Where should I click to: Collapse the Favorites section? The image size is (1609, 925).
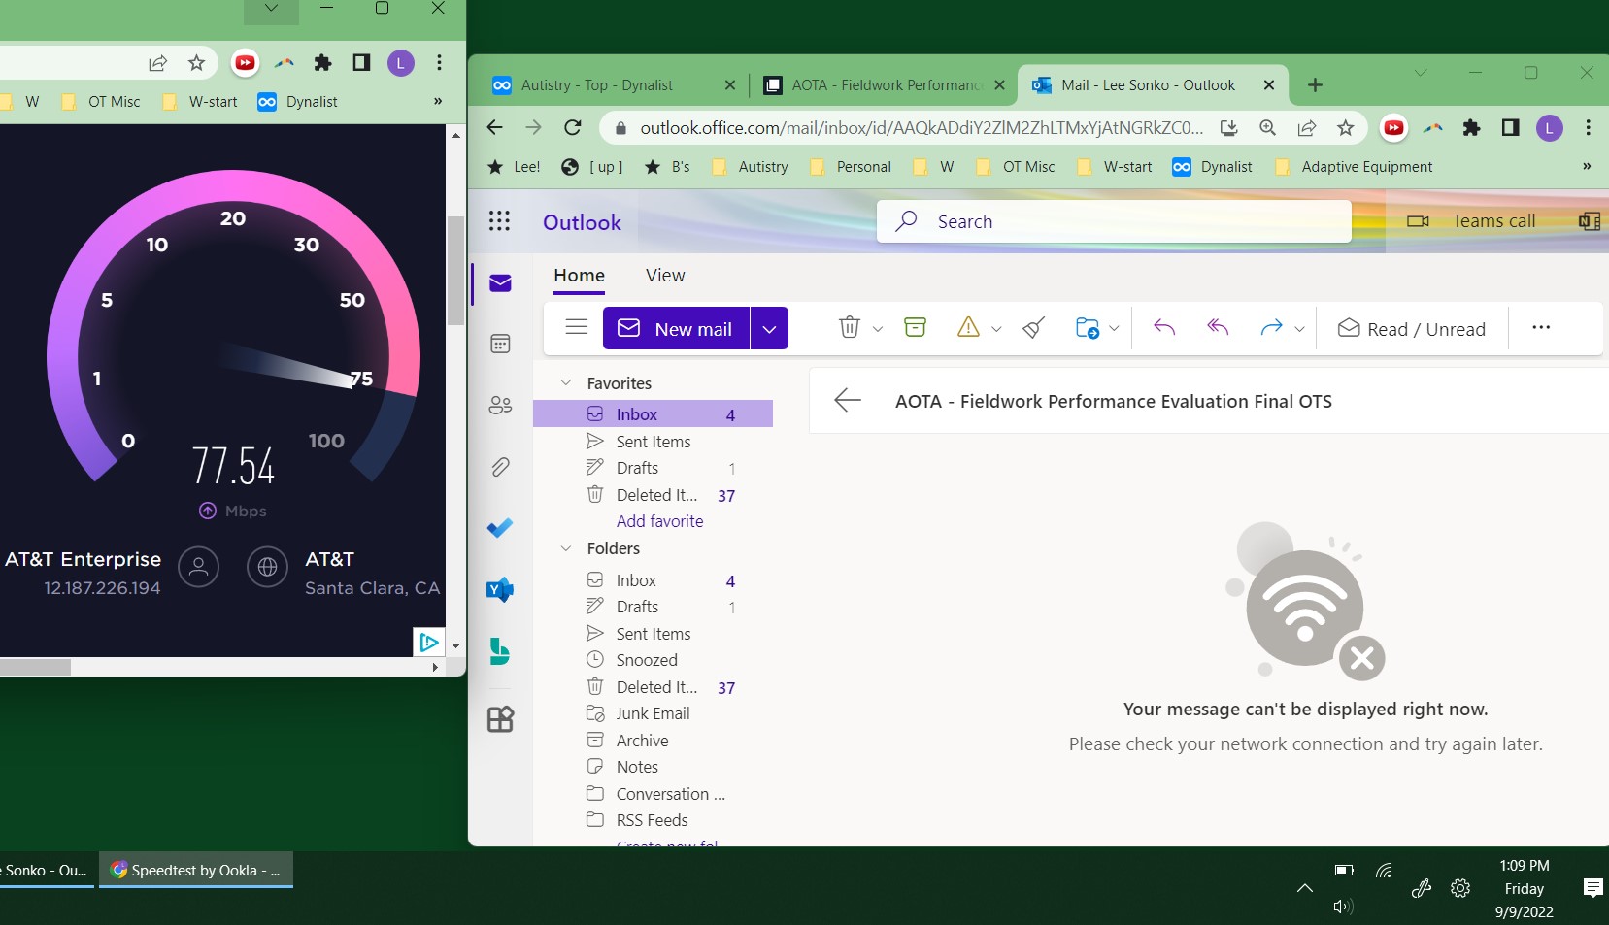point(566,383)
